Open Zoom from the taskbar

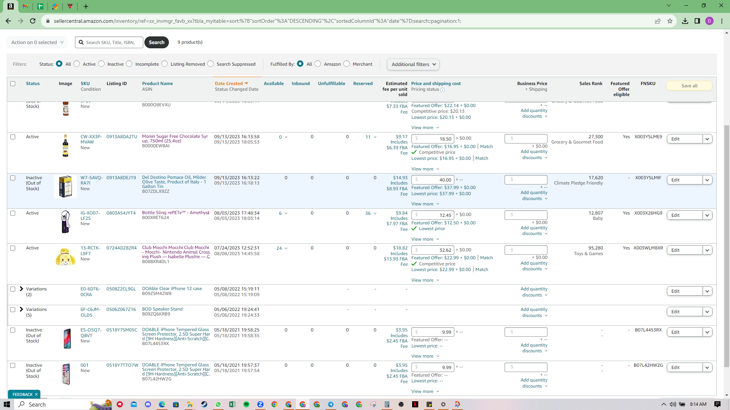pos(260,404)
